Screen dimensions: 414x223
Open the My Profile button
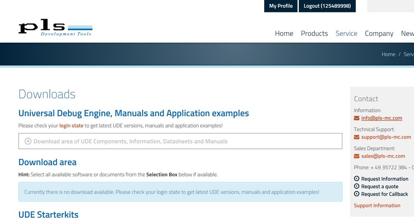(x=281, y=6)
